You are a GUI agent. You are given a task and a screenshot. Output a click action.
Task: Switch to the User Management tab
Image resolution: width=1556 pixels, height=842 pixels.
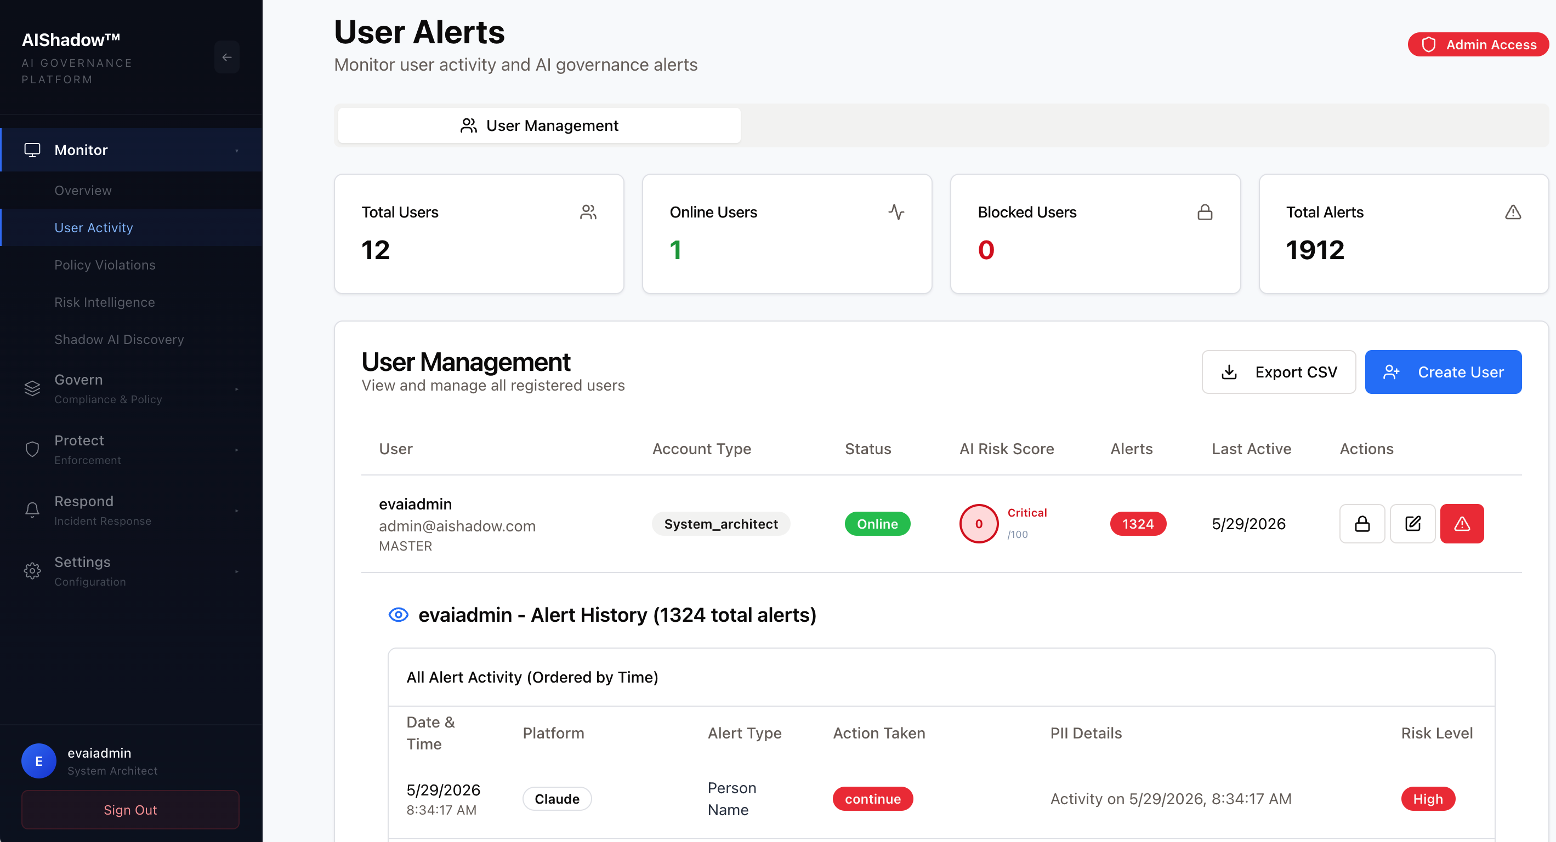coord(540,125)
